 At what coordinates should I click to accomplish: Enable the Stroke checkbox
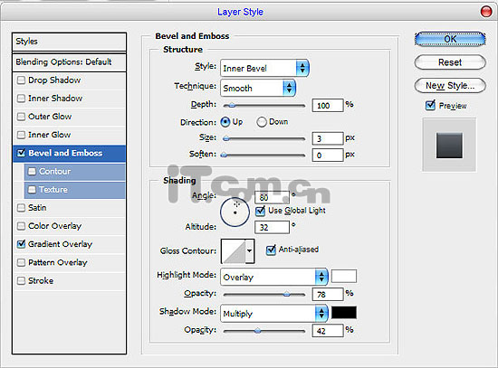pos(21,281)
